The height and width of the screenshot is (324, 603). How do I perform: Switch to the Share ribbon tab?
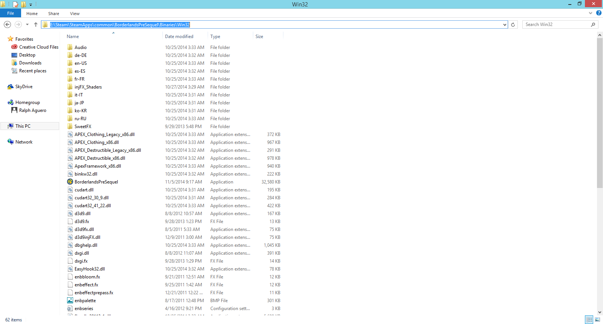(x=54, y=14)
